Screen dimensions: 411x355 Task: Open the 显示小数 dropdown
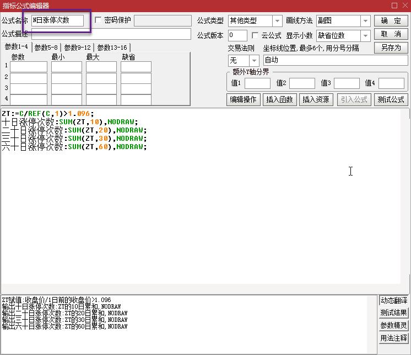[365, 36]
